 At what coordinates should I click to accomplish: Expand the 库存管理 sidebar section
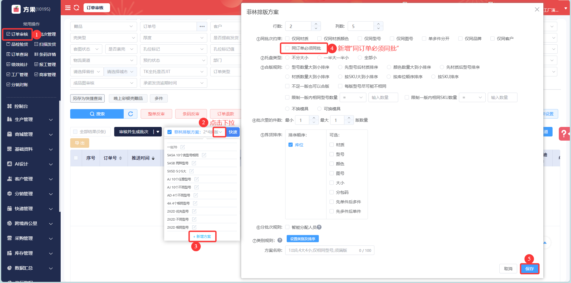pos(30,253)
